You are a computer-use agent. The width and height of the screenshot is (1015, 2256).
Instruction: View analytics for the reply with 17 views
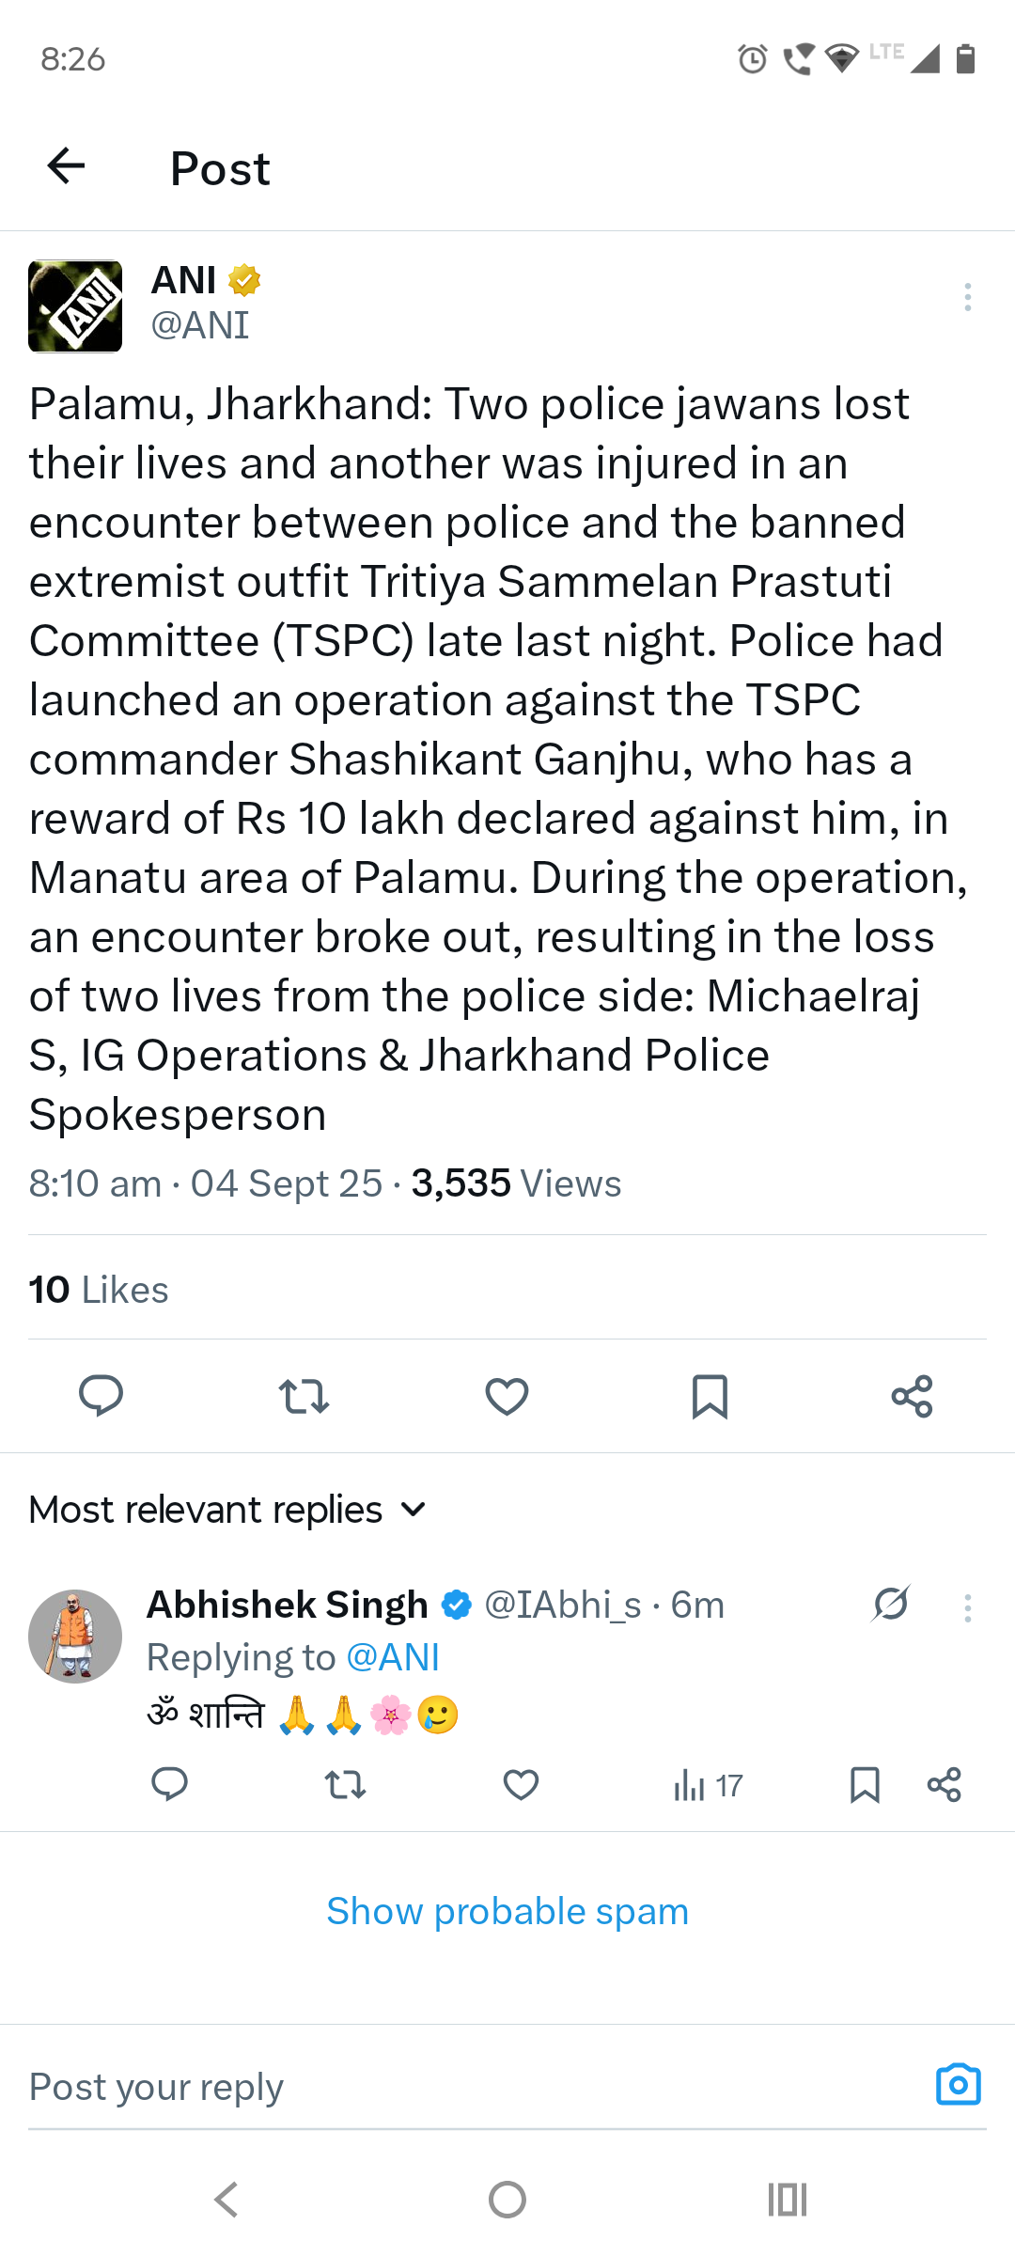click(x=708, y=1784)
